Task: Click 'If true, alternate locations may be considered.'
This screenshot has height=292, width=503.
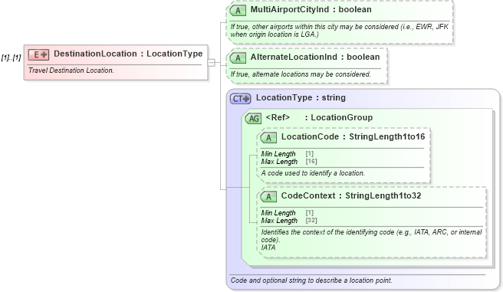Action: [301, 74]
